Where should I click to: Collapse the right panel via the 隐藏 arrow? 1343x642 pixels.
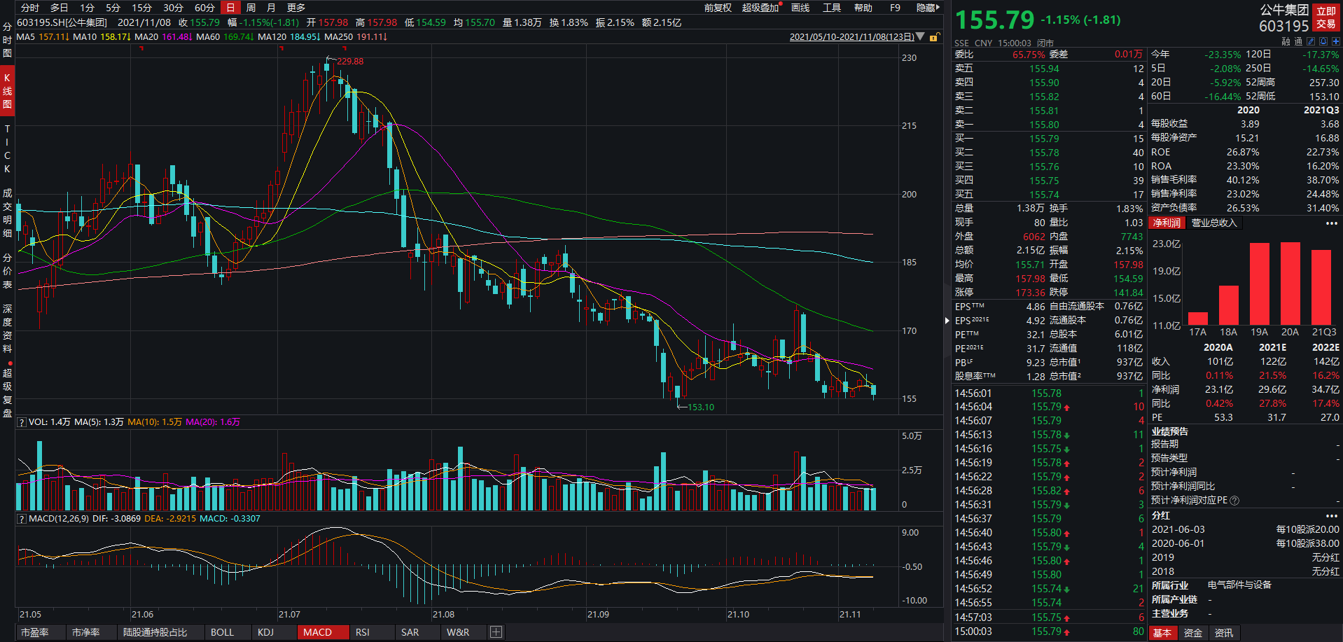pyautogui.click(x=928, y=8)
